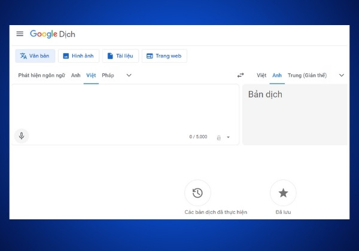Choose Anh as target language
The height and width of the screenshot is (251, 359).
[x=277, y=75]
